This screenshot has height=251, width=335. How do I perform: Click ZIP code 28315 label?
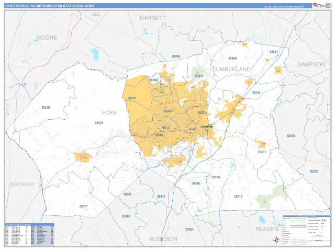click(x=46, y=108)
